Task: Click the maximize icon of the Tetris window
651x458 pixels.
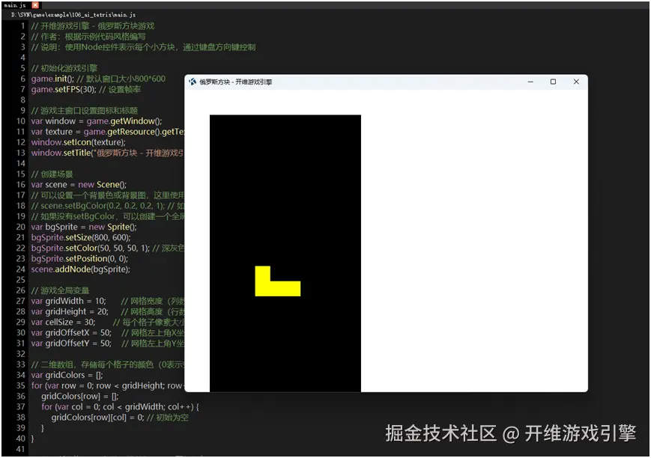Action: (x=552, y=82)
